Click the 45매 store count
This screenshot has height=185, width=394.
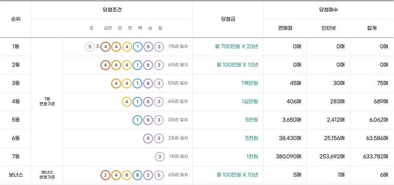point(295,83)
